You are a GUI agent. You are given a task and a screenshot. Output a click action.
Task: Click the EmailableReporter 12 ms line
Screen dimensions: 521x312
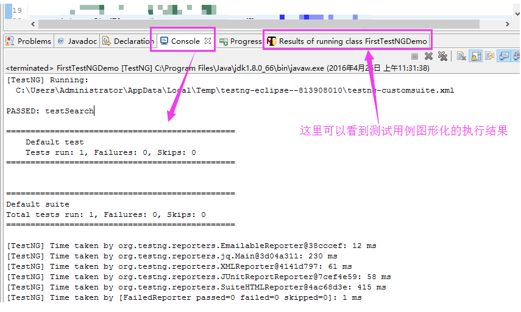191,246
